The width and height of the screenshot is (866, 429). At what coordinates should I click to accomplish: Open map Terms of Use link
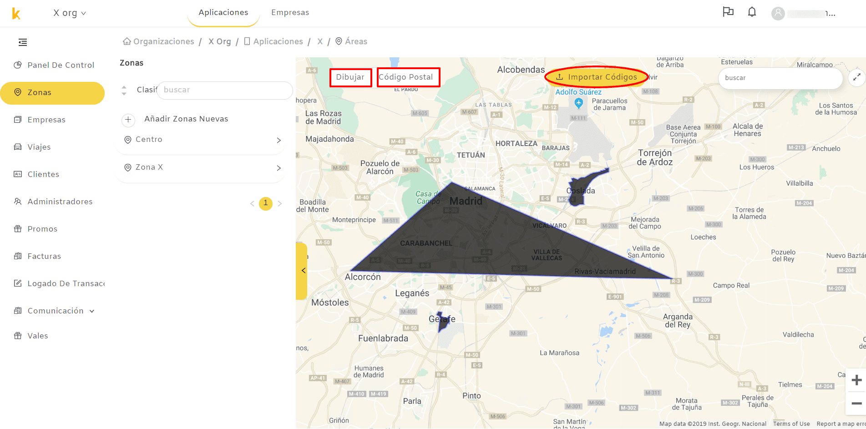pyautogui.click(x=791, y=424)
